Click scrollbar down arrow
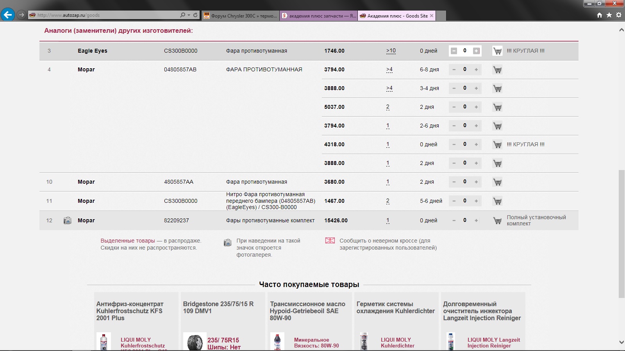The width and height of the screenshot is (625, 351). [x=621, y=342]
